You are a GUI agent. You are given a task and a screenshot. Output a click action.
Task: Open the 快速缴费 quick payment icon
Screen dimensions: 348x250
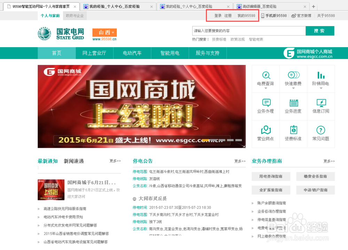[x=293, y=75]
